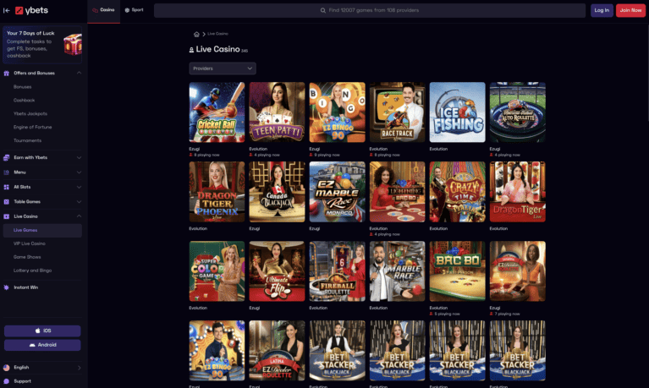Open the Casino tab

coord(103,10)
